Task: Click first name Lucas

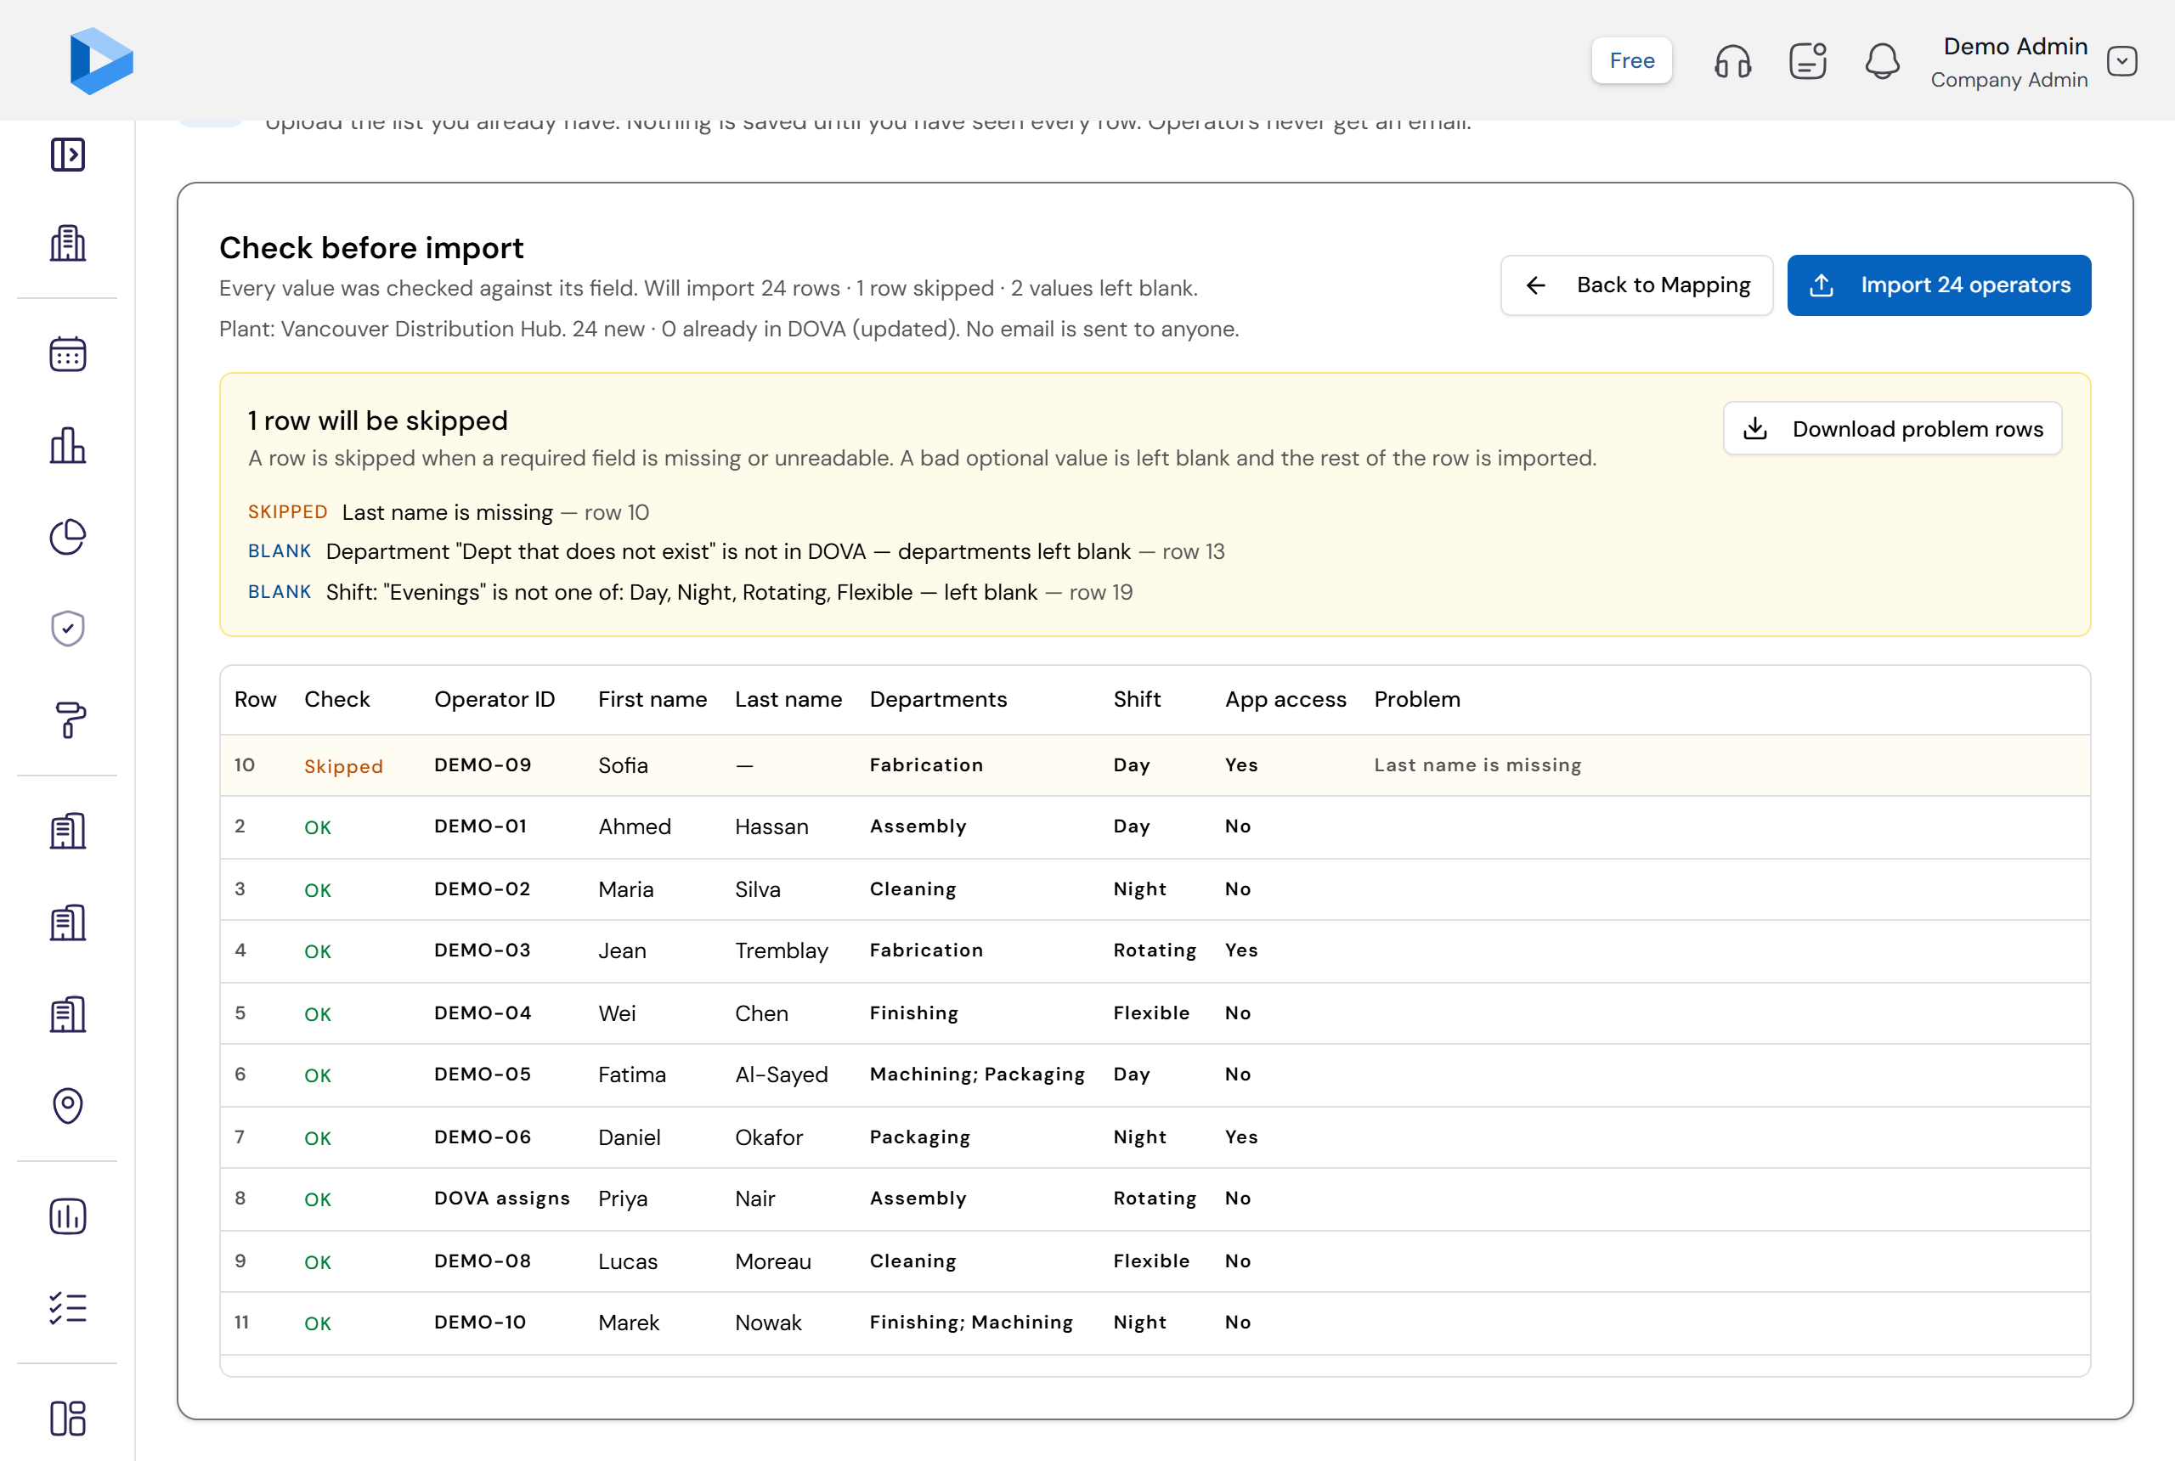Action: pyautogui.click(x=627, y=1261)
